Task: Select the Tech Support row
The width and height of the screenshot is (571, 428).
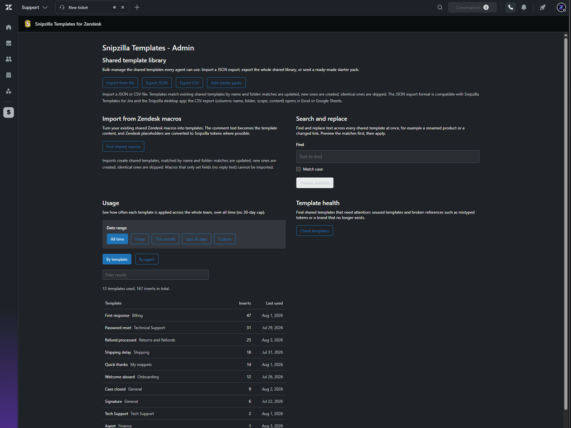Action: pyautogui.click(x=193, y=414)
